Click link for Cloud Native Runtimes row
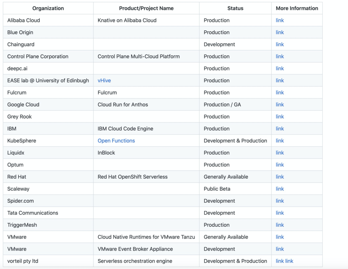The image size is (348, 269). [280, 237]
